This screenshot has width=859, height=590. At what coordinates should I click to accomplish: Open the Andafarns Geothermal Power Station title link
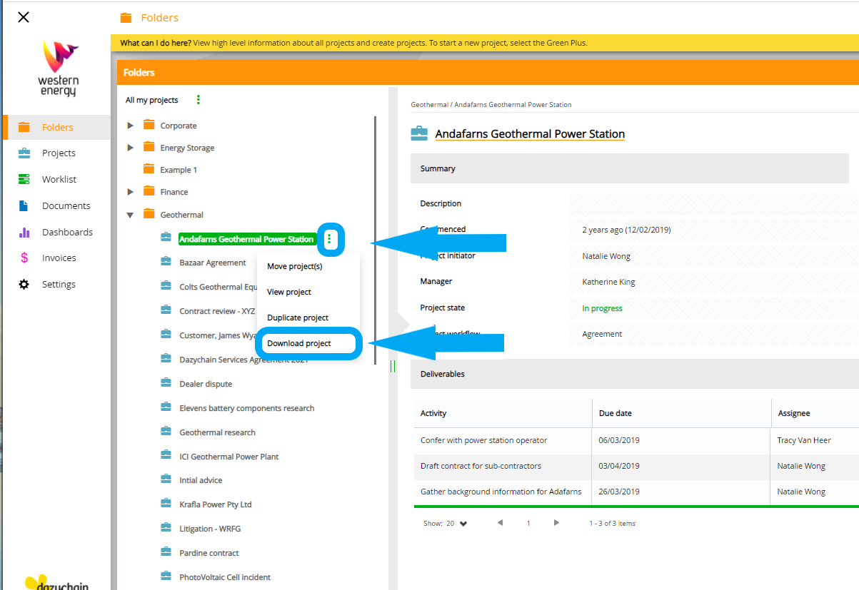click(529, 134)
